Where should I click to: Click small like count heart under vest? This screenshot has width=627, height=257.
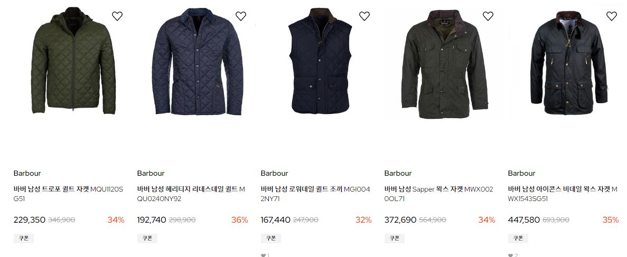[x=263, y=255]
